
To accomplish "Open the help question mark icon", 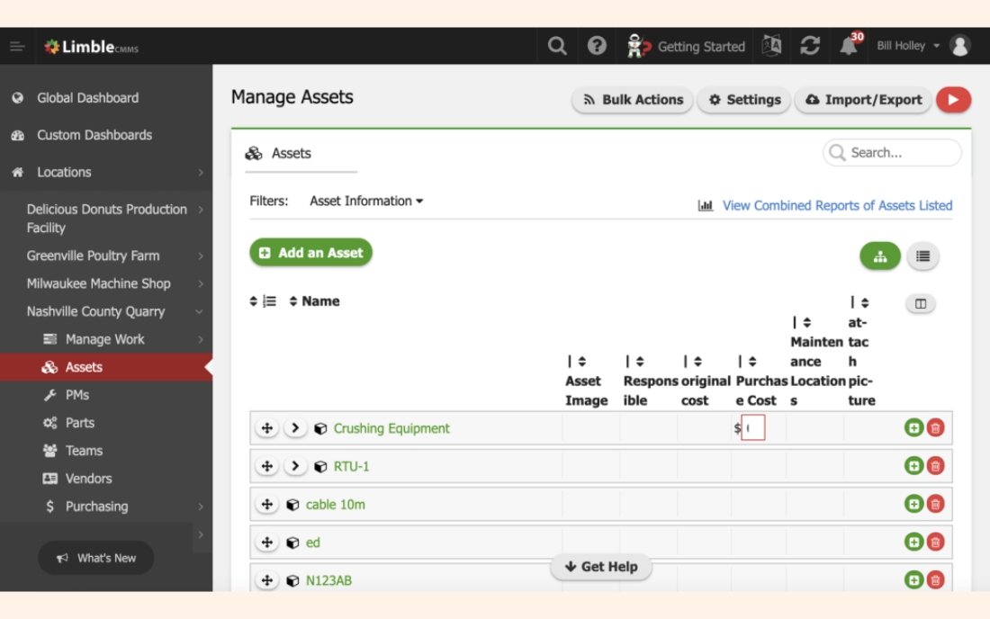I will (x=597, y=46).
